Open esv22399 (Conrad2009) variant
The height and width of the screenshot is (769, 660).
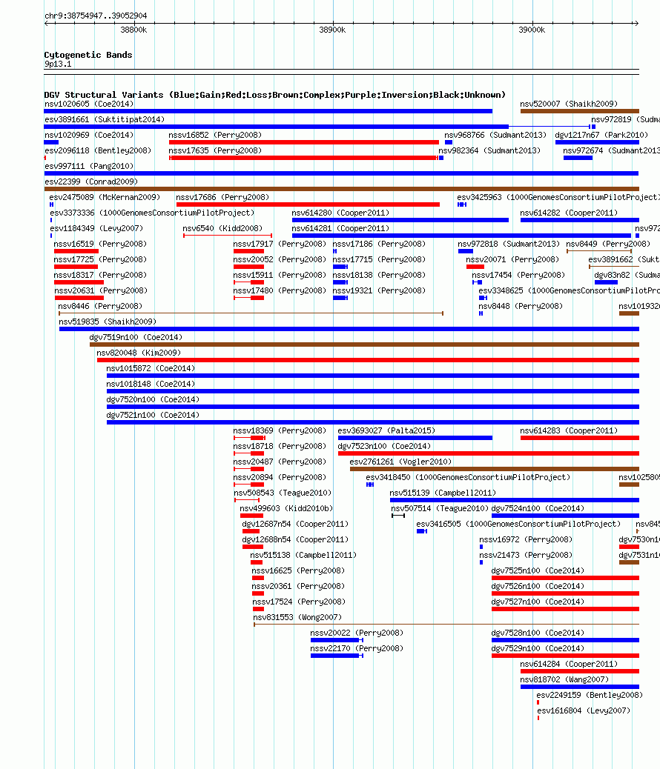91,182
